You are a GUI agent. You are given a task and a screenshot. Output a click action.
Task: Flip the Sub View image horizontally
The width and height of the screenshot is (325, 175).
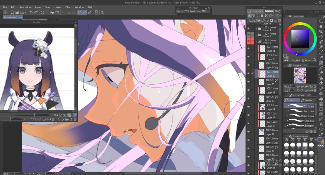[x=49, y=119]
